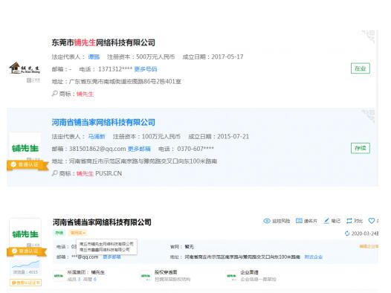This screenshot has height=293, width=391.
Task: Show 更多邮箱 next to 381501862@qq.com
Action: tap(139, 149)
